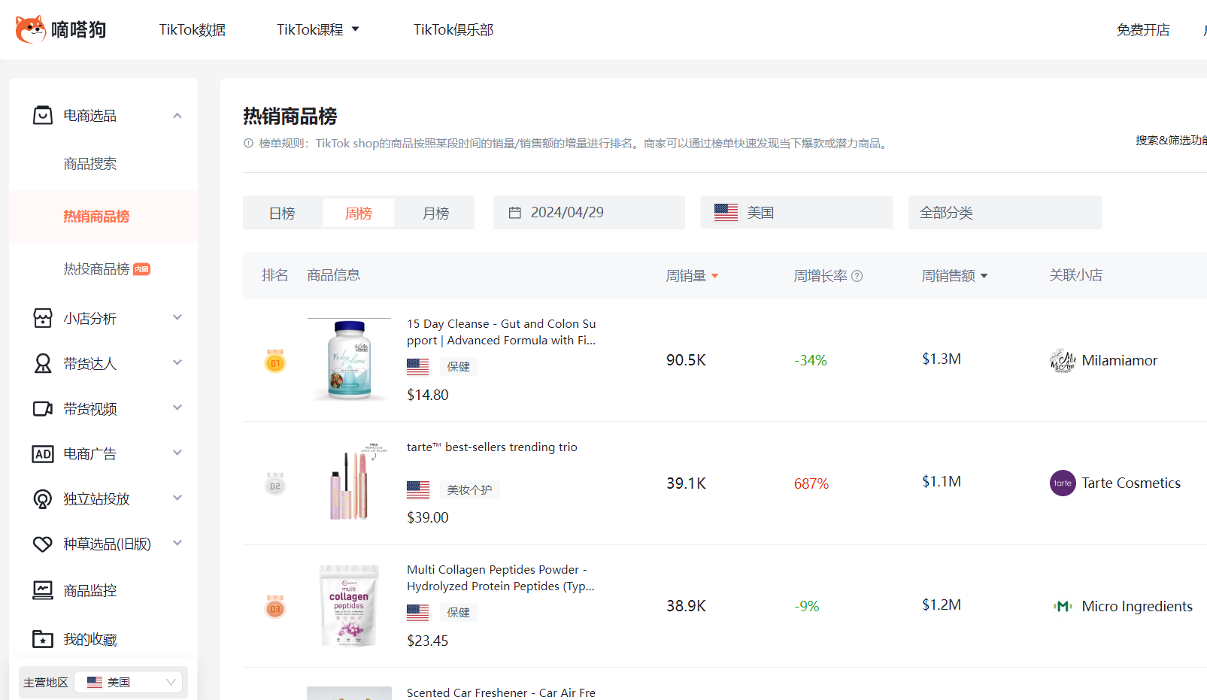
Task: Click the 15 Day Cleanse product thumbnail
Action: [349, 360]
